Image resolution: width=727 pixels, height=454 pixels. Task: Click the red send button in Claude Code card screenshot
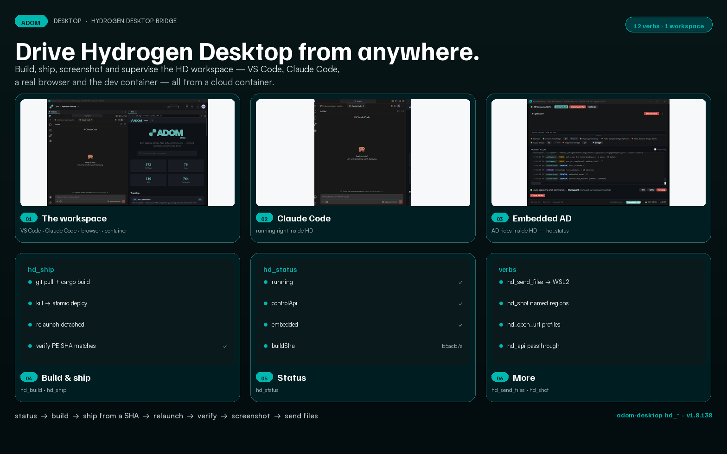(x=400, y=202)
